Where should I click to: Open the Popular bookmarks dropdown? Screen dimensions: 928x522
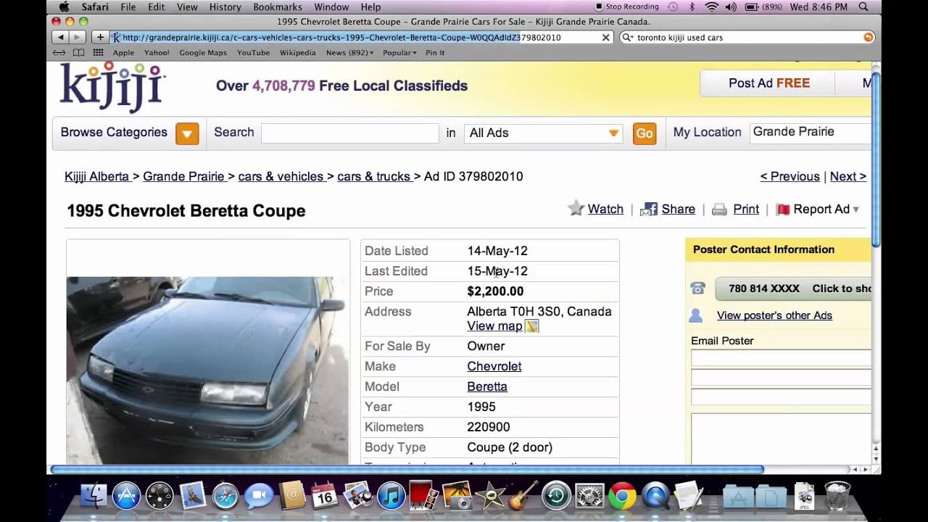click(x=399, y=53)
